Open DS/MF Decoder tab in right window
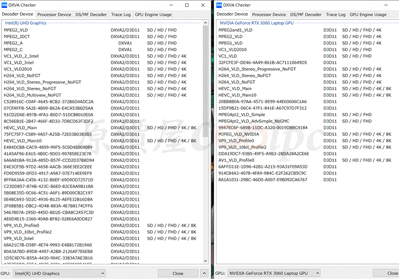399x279 pixels. [x=306, y=14]
